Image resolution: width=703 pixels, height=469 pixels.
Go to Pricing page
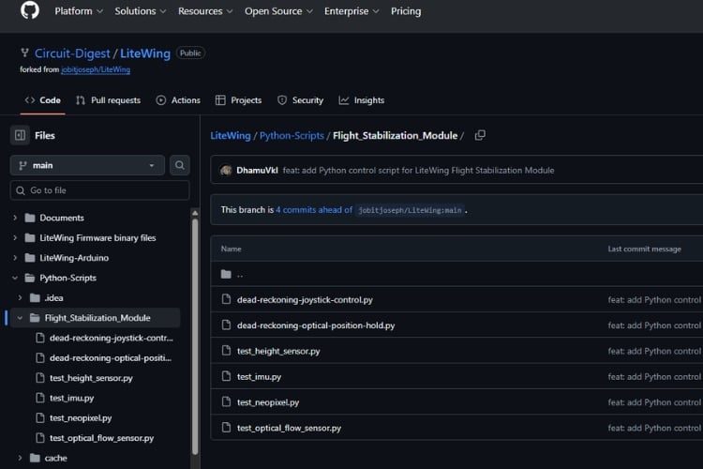coord(406,11)
